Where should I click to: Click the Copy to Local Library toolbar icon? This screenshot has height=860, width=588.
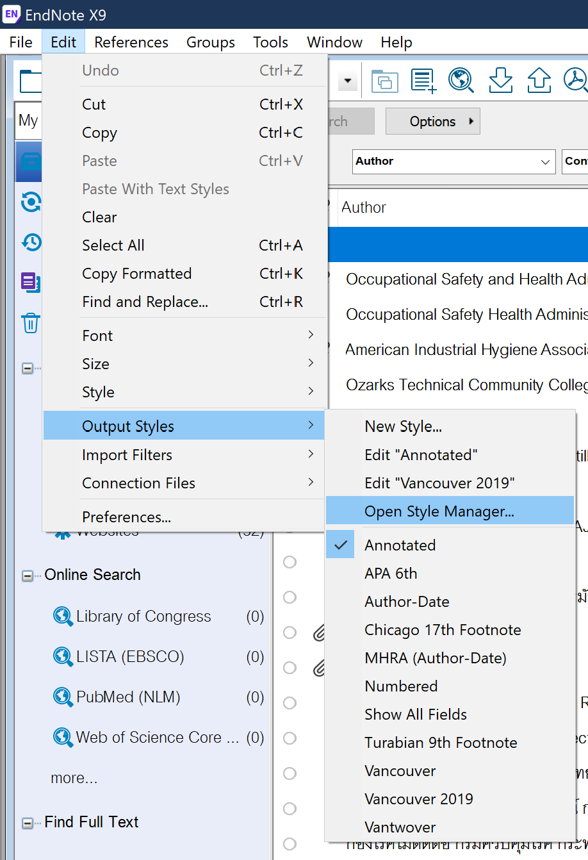(x=385, y=81)
